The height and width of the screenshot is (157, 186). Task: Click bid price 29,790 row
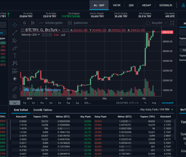[x=88, y=125]
